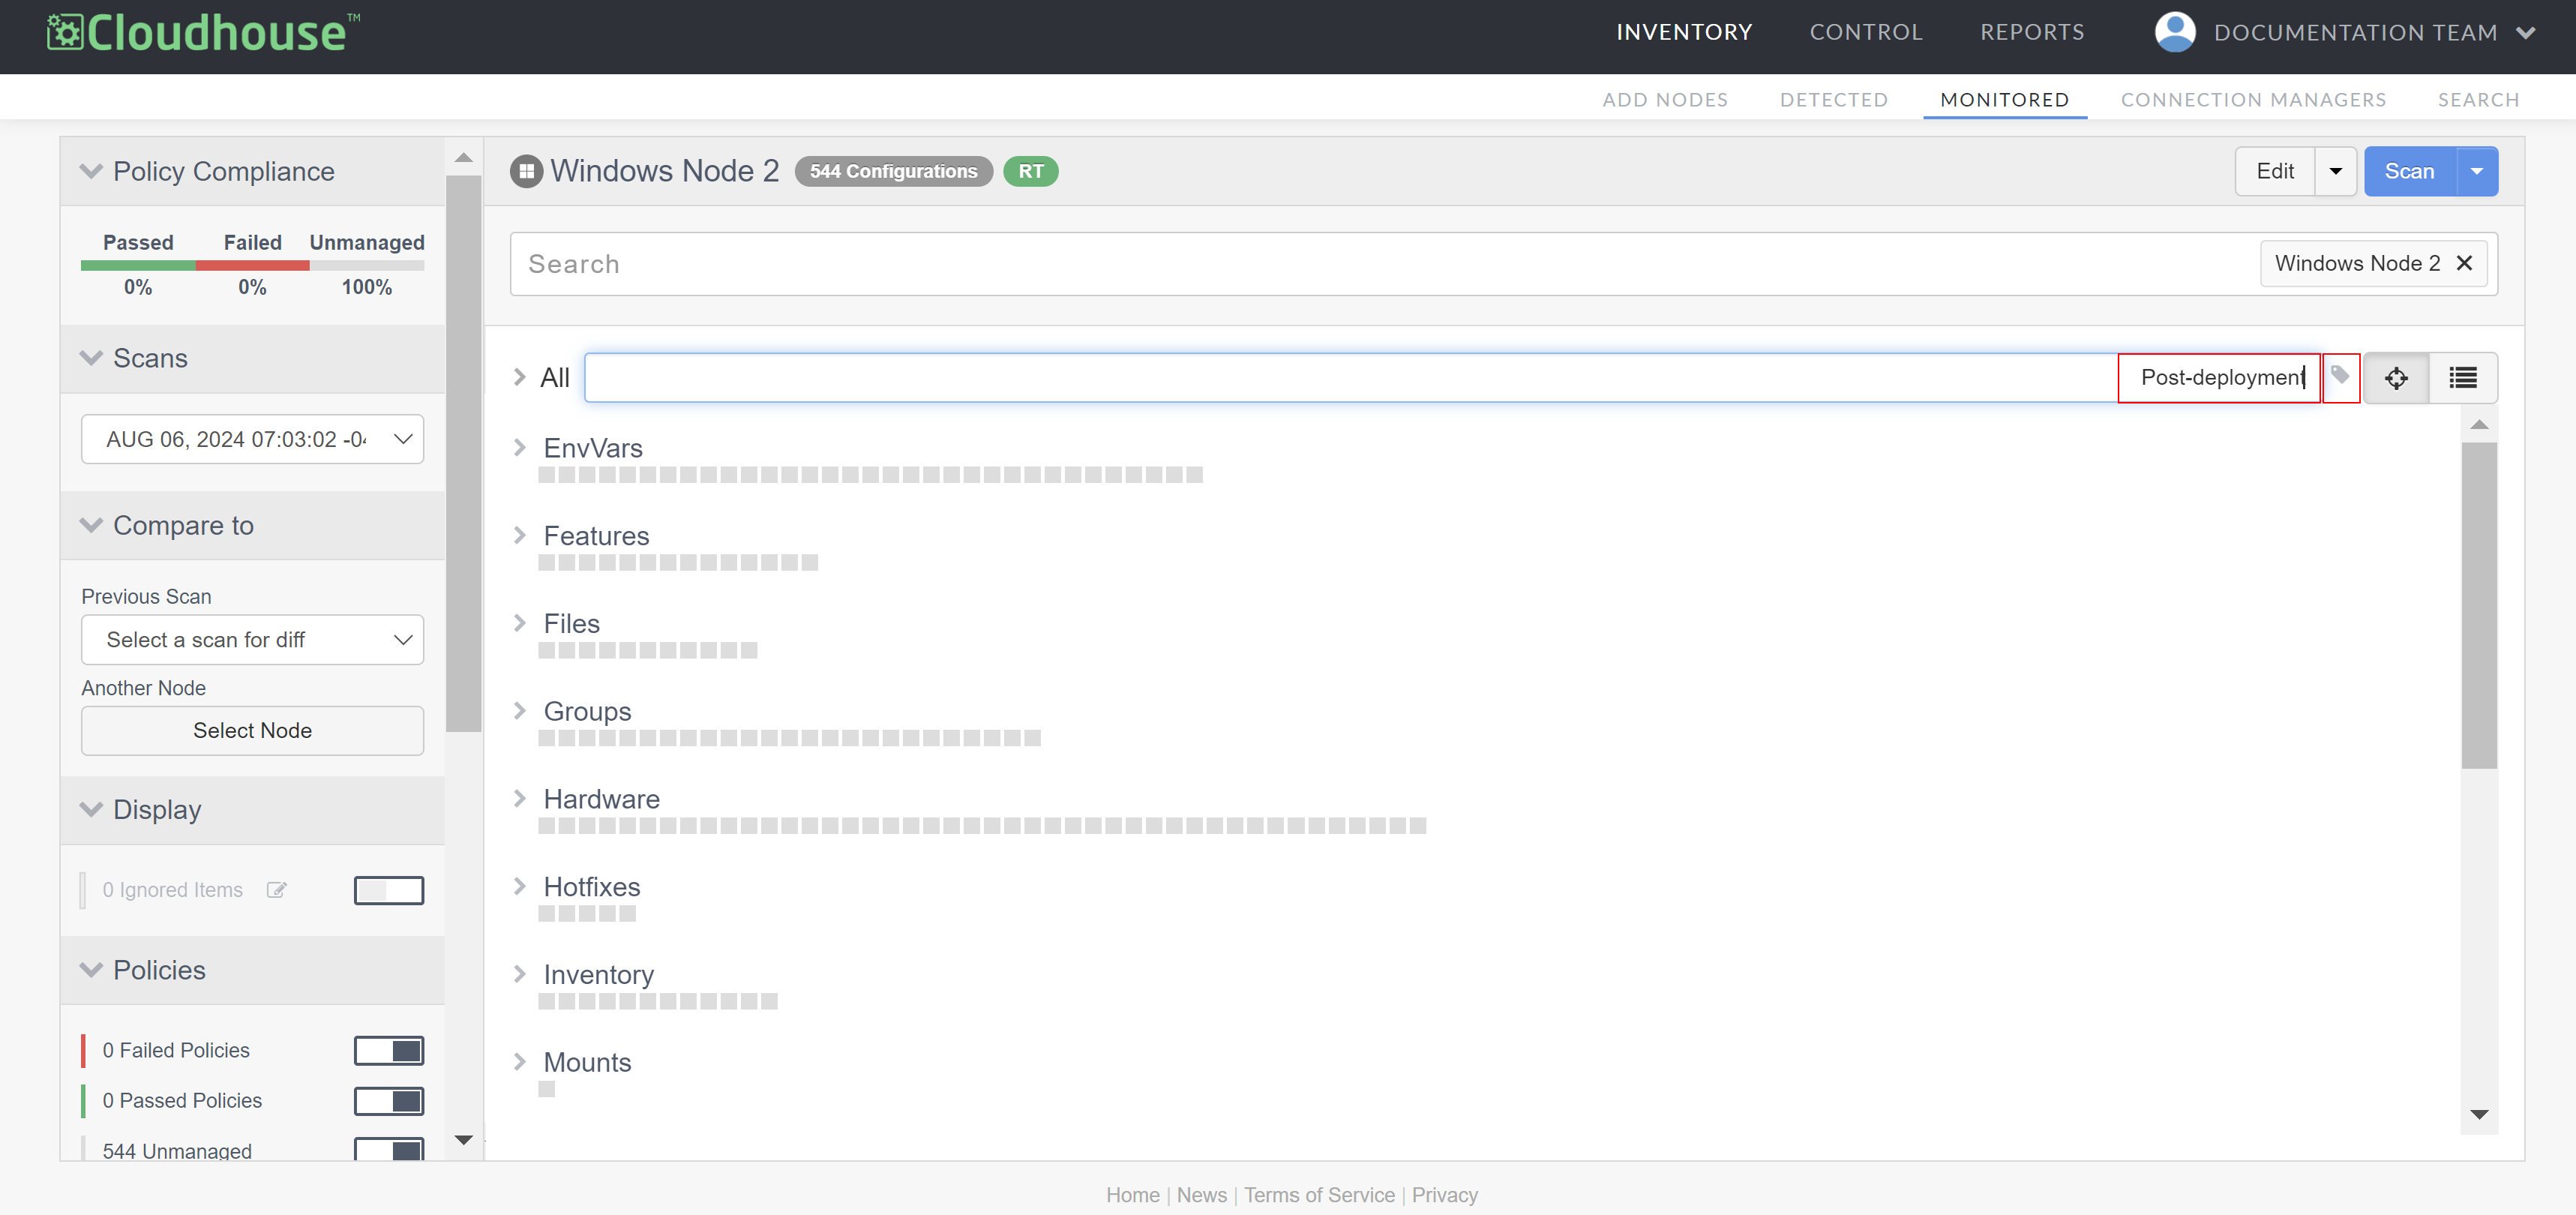
Task: Click the red Failed compliance bar
Action: click(x=252, y=266)
